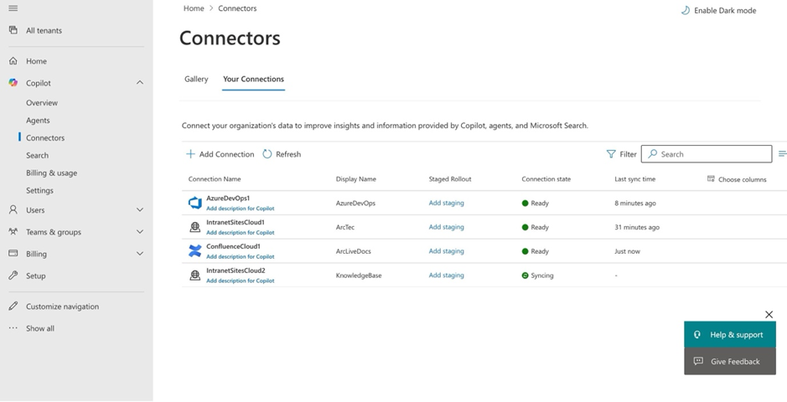Open Copilot Search page in sidebar

(x=37, y=156)
